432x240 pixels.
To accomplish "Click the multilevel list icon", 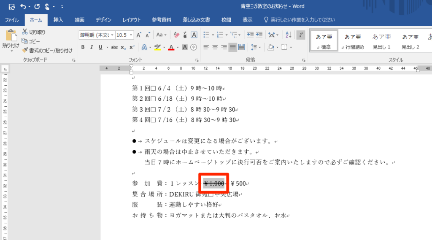I will tap(234, 35).
